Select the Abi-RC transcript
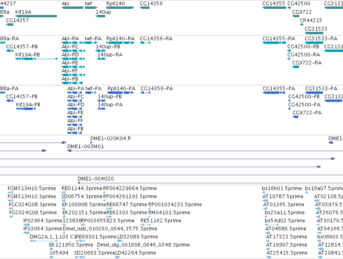Image resolution: width=343 pixels, height=259 pixels. pyautogui.click(x=73, y=51)
